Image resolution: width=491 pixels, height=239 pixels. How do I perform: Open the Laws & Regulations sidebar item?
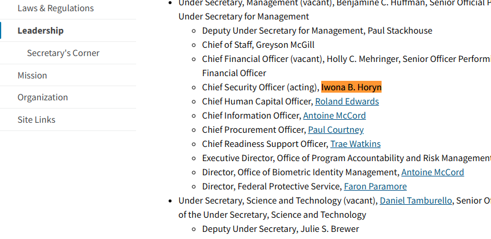tap(56, 8)
